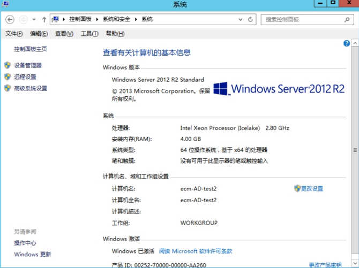This screenshot has height=268, width=359.
Task: Expand the arrow after 控制面板 breadcrumb
Action: [97, 19]
